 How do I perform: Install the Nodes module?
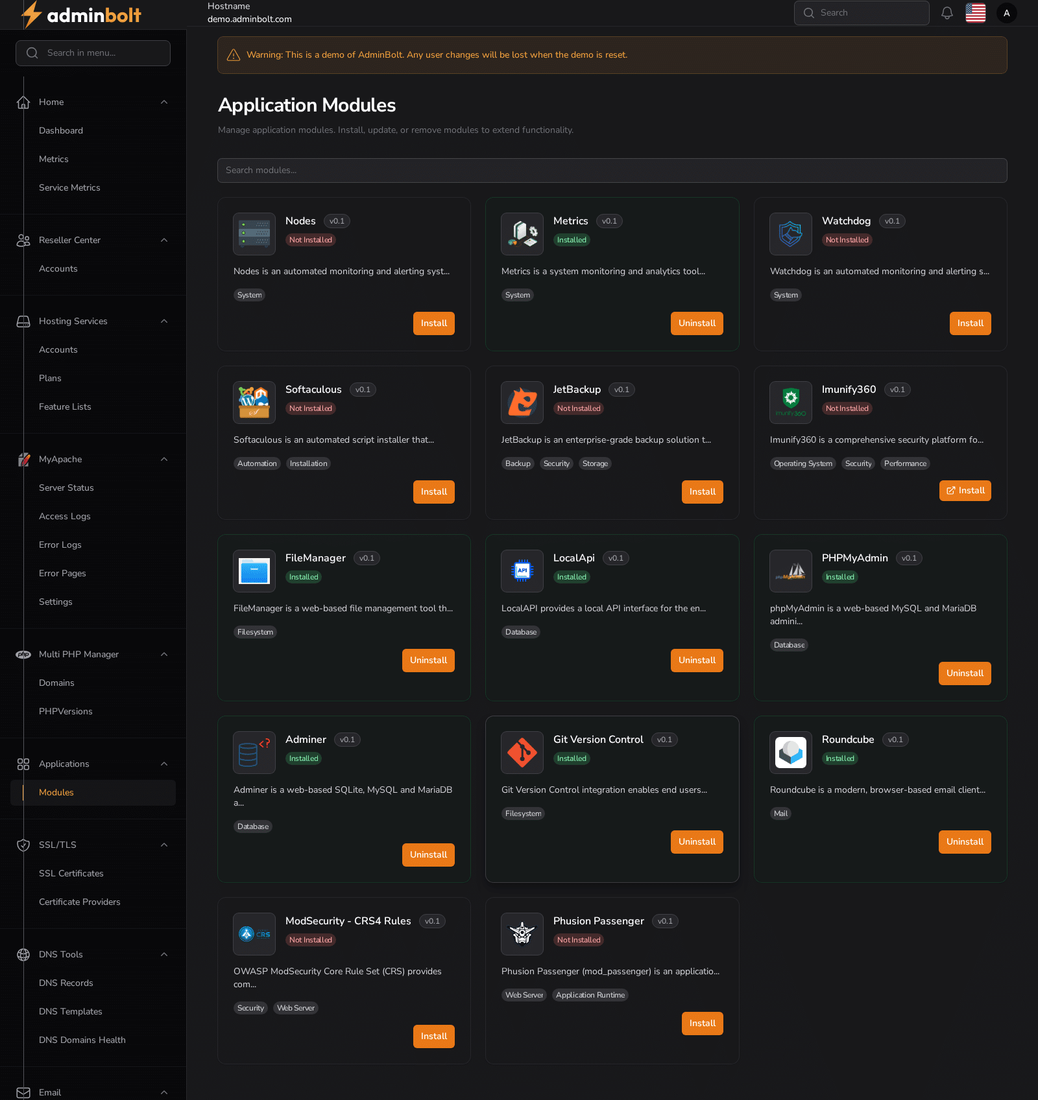point(434,323)
